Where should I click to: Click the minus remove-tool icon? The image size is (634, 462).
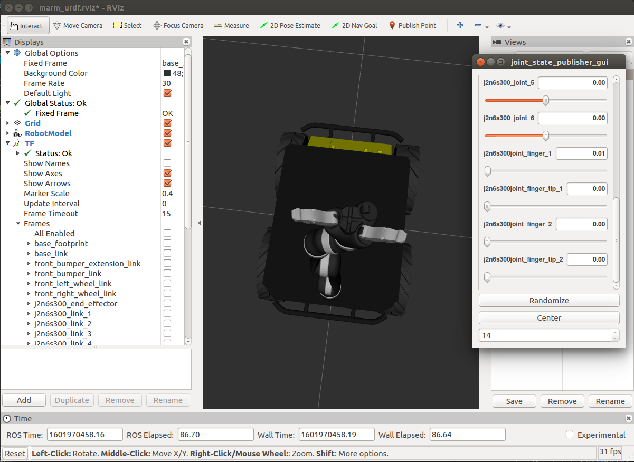tap(478, 25)
